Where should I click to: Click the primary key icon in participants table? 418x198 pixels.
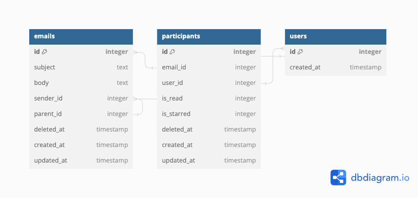(172, 52)
